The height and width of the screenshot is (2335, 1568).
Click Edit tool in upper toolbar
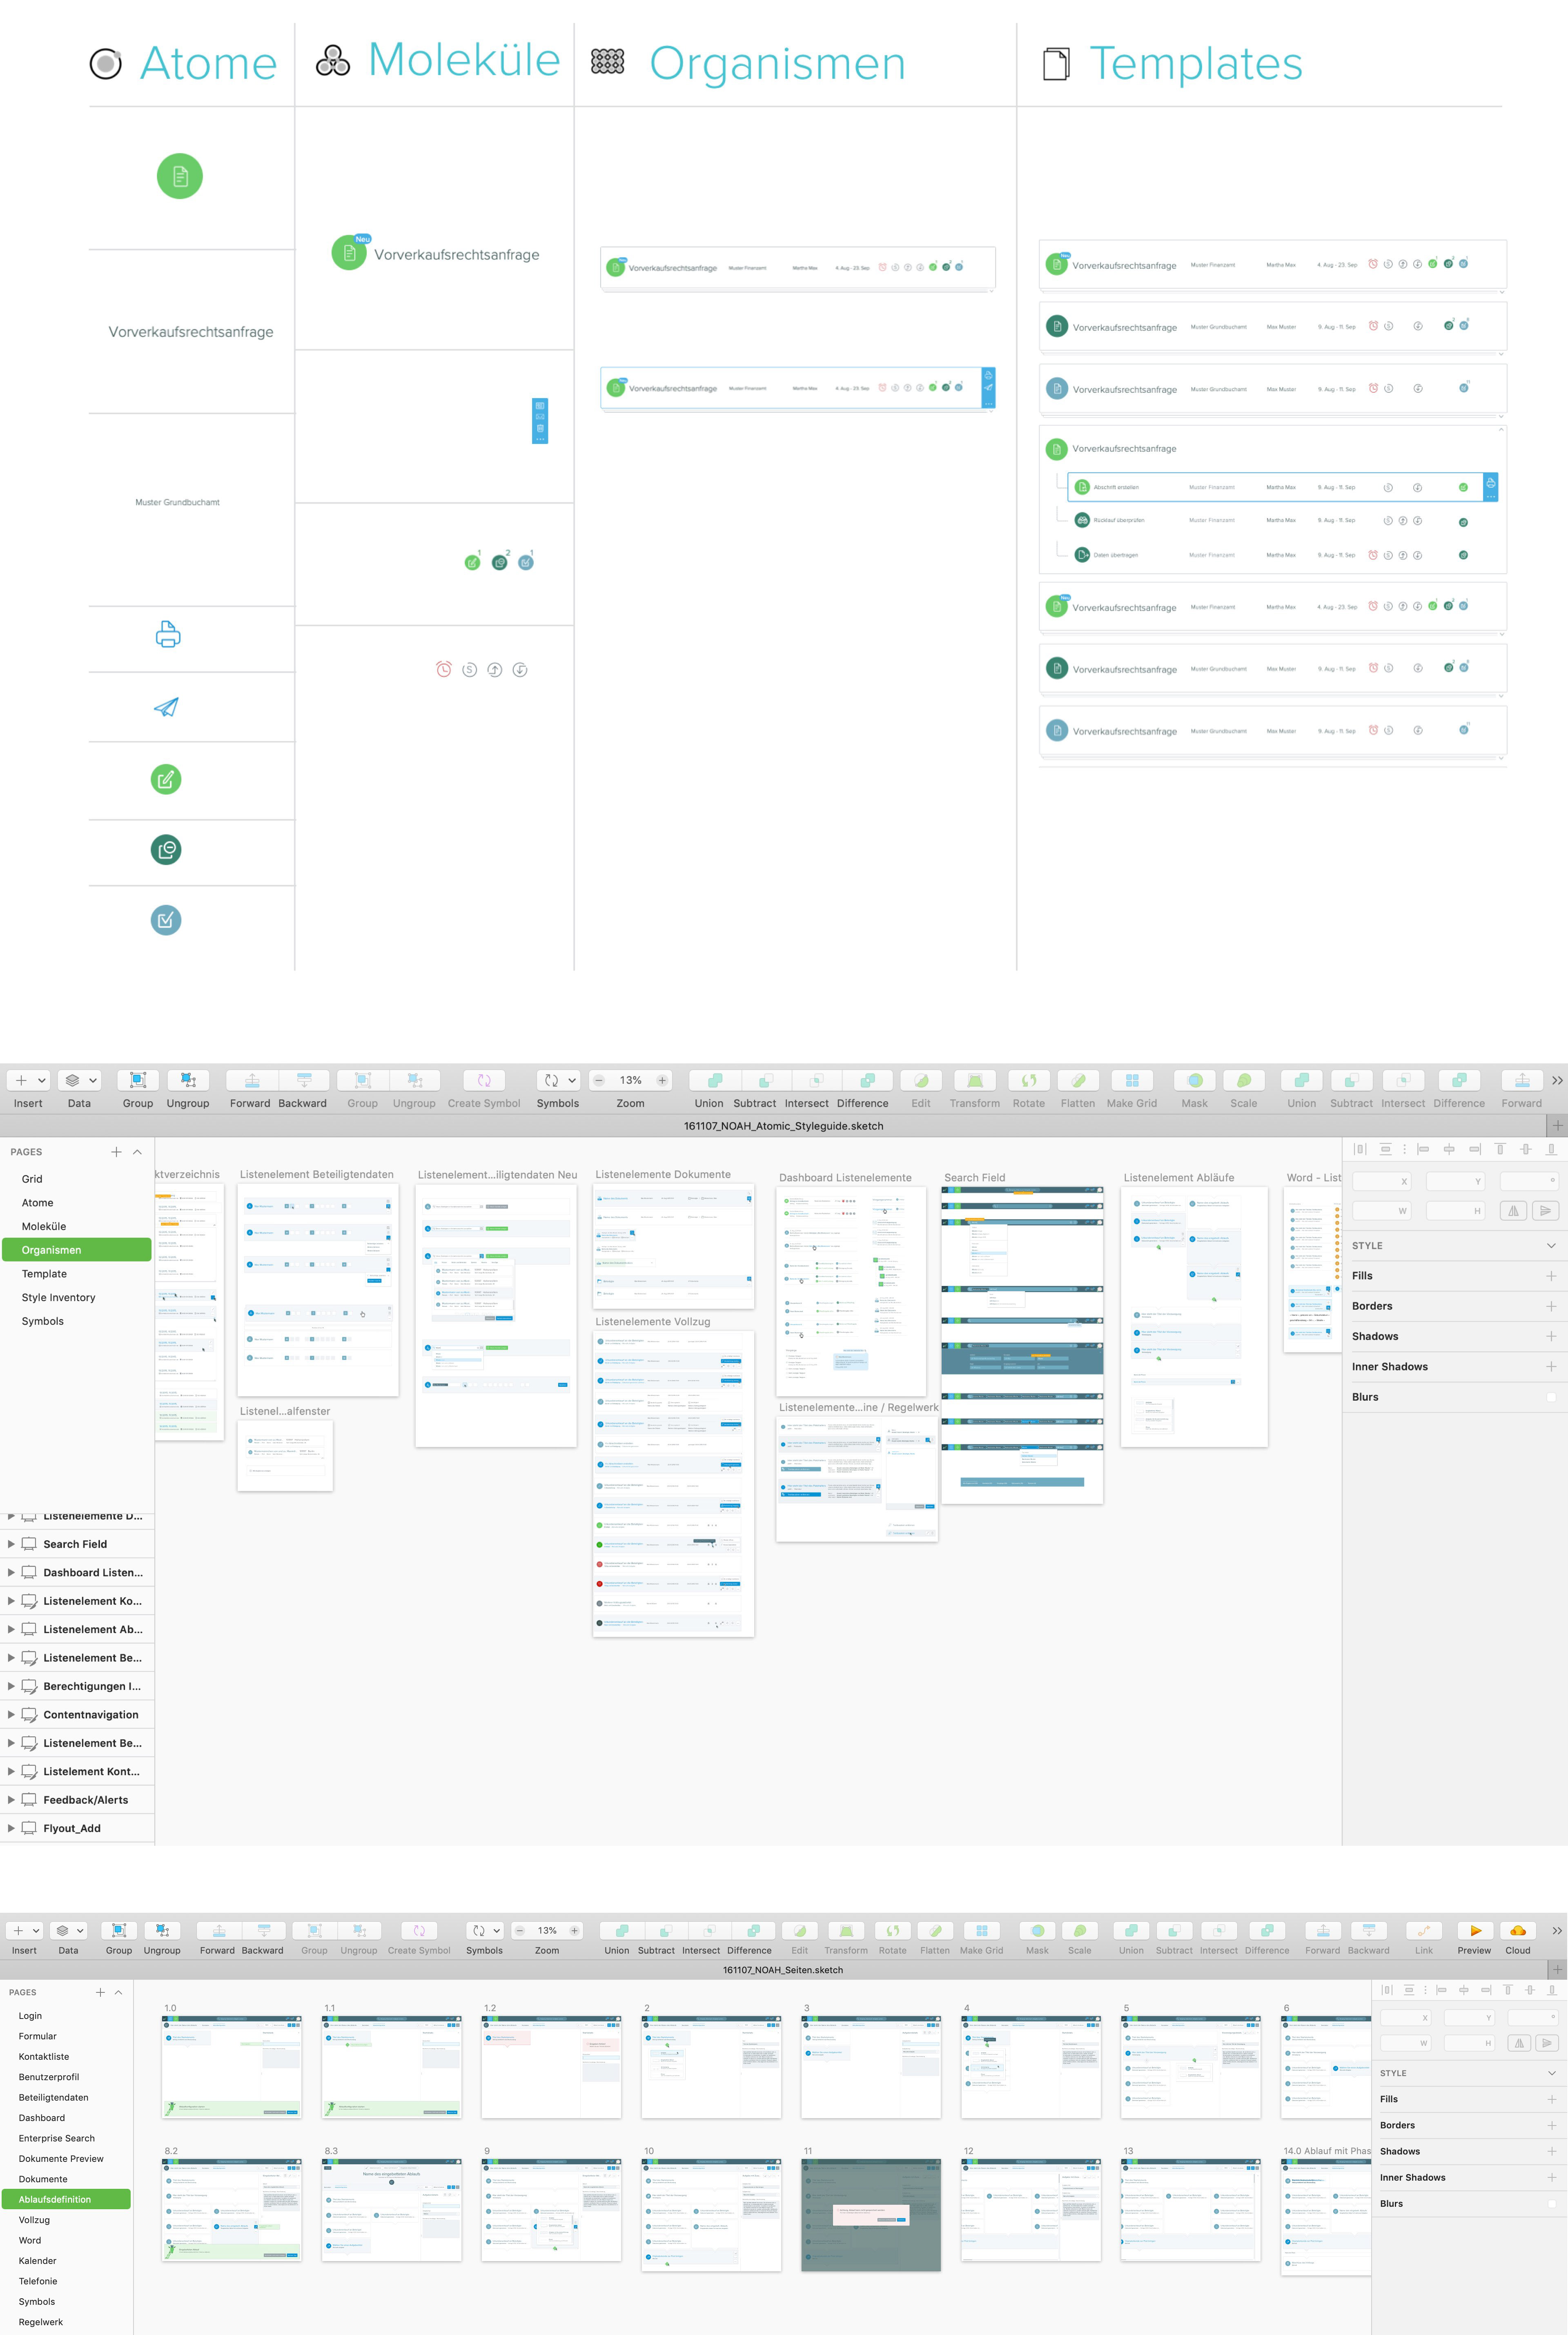pos(921,1080)
